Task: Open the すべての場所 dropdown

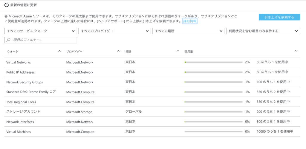Action: click(x=189, y=31)
